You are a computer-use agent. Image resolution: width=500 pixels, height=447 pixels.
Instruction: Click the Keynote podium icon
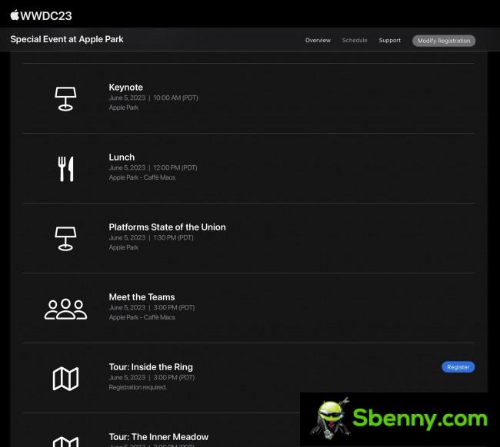click(65, 99)
